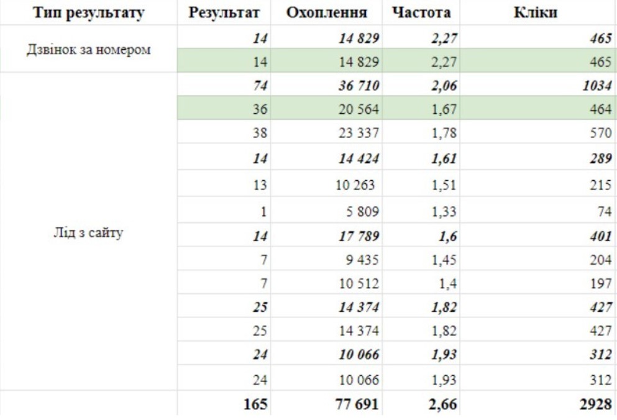Click the bold reach cell 36 710
The image size is (617, 420).
(x=359, y=85)
